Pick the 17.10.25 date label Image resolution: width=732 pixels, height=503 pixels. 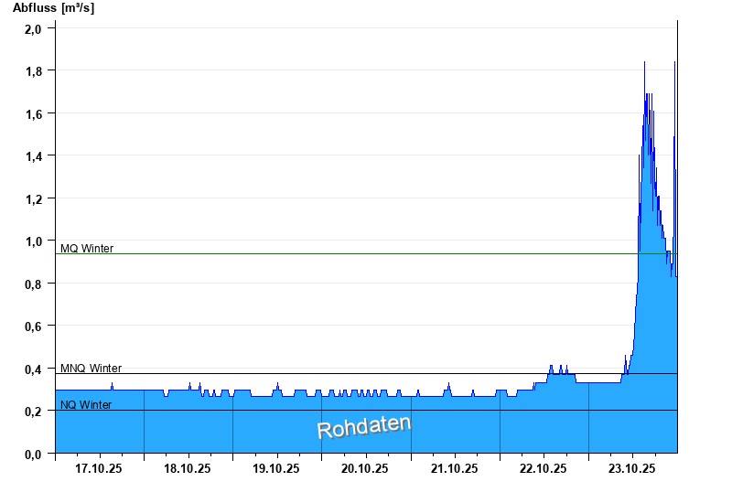click(x=99, y=468)
